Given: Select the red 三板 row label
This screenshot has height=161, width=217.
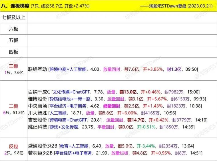Looking at the screenshot, I should (14, 66).
